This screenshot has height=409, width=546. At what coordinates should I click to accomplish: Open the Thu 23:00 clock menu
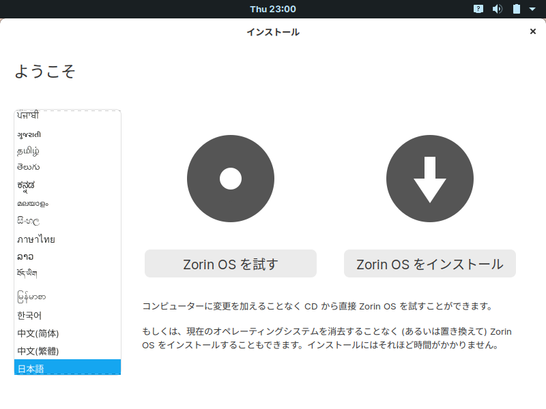tap(272, 9)
